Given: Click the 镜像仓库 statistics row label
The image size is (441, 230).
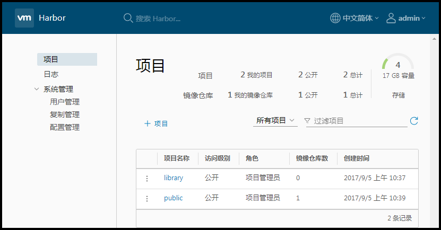Looking at the screenshot, I should 198,95.
